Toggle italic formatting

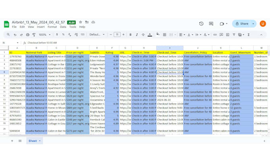pyautogui.click(x=137, y=35)
